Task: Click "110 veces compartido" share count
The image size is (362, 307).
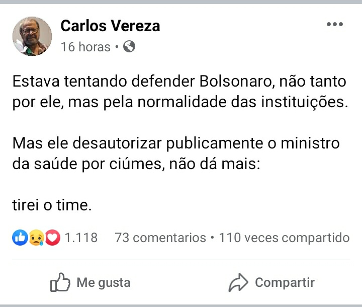Action: click(x=284, y=238)
